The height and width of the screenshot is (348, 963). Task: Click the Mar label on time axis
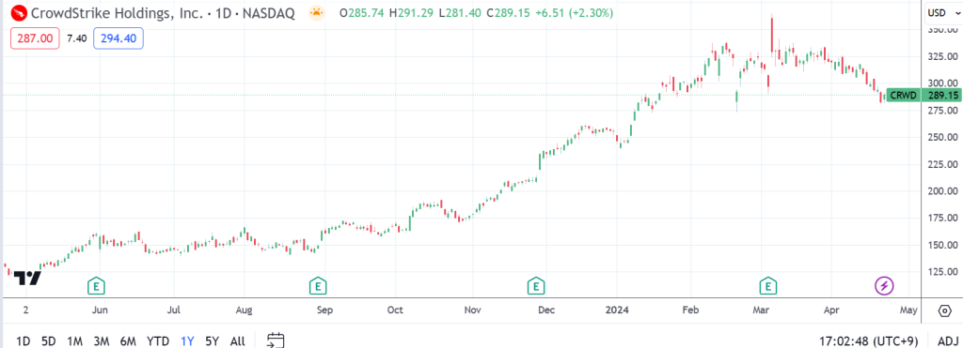pos(761,310)
